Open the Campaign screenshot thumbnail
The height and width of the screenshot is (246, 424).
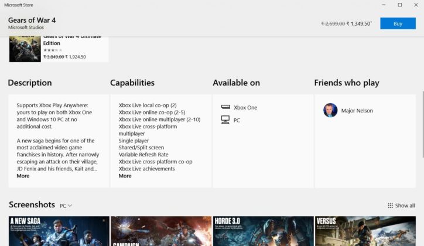161,231
